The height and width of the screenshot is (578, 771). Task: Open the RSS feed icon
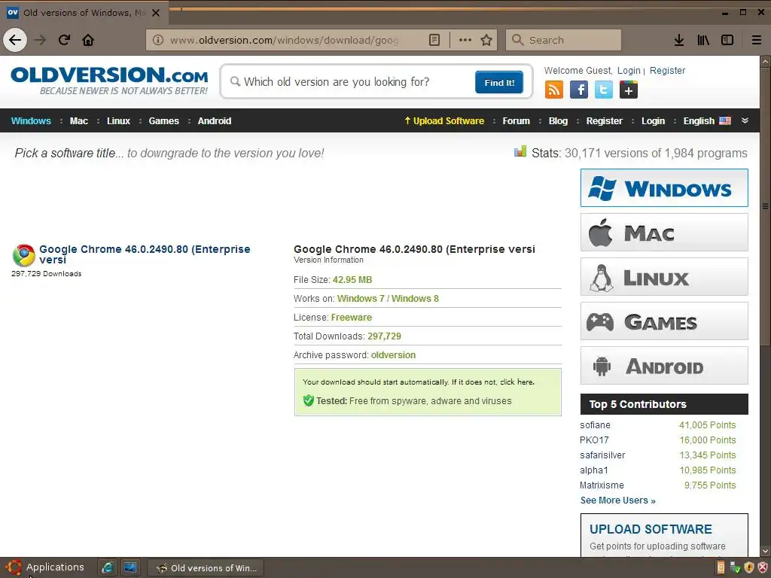[553, 90]
